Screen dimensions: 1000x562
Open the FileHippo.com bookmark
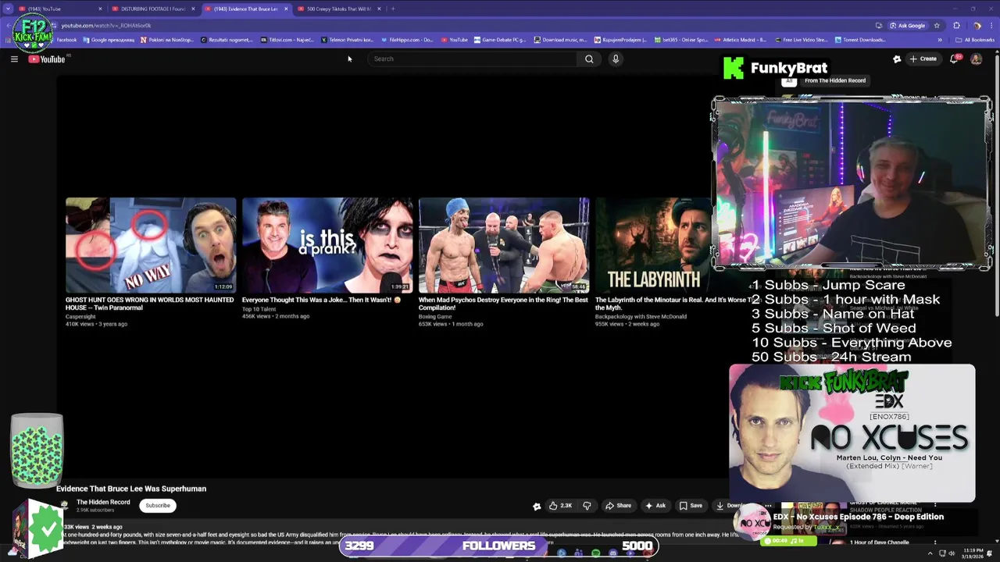(407, 40)
